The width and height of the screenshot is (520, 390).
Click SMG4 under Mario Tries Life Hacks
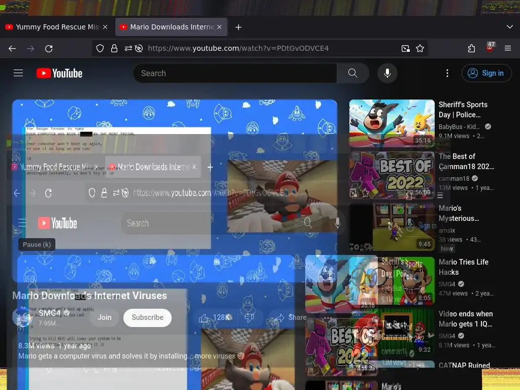coord(447,284)
